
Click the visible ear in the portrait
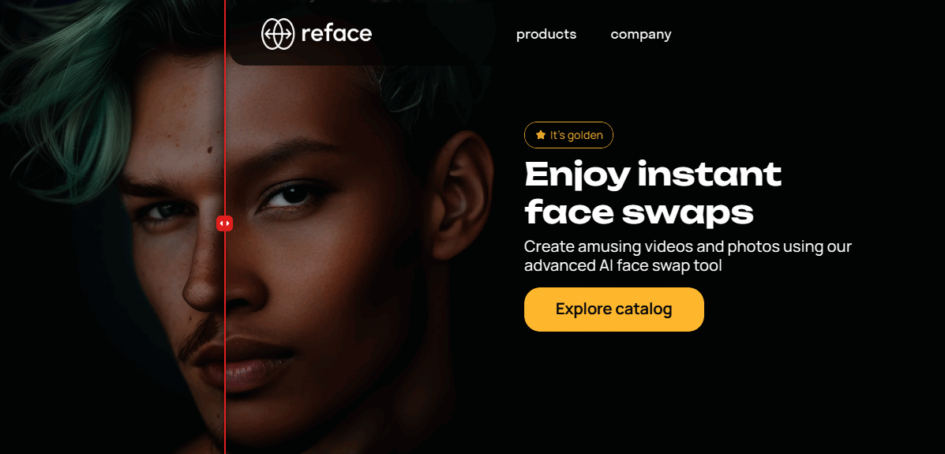(463, 194)
